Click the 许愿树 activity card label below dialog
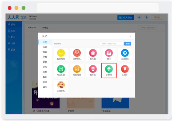 pyautogui.click(x=71, y=111)
